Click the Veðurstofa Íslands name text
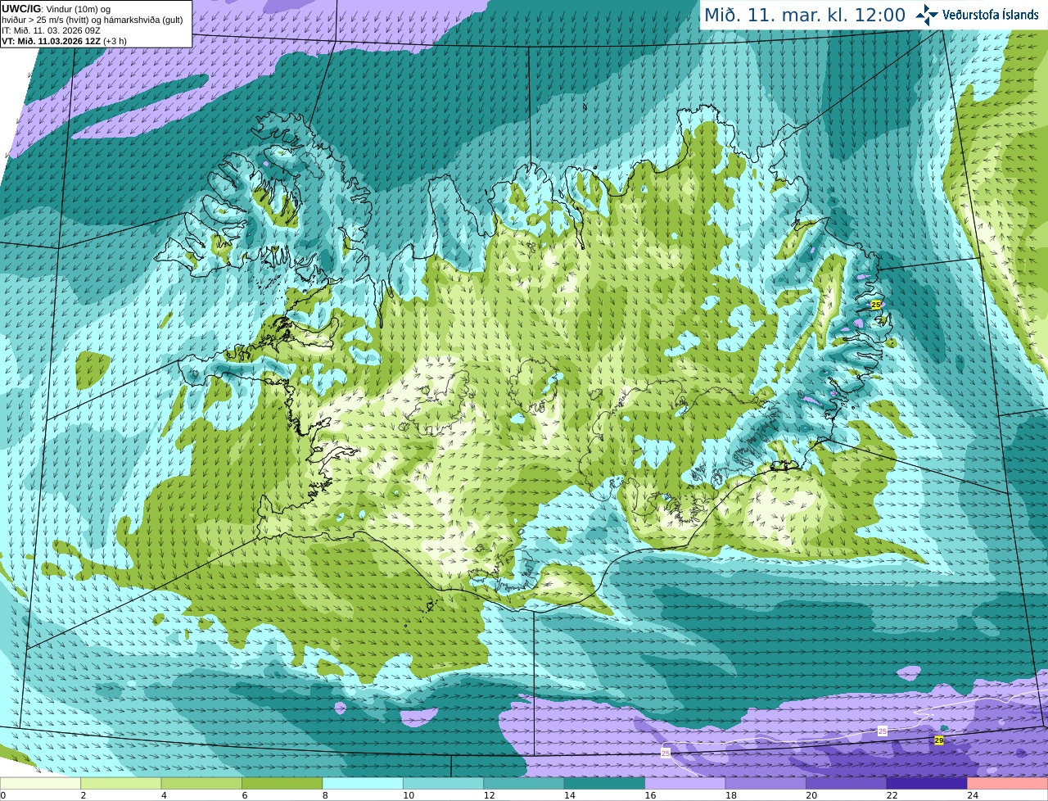 [990, 15]
